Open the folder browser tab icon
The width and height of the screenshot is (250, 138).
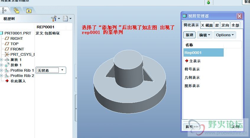coord(17,11)
